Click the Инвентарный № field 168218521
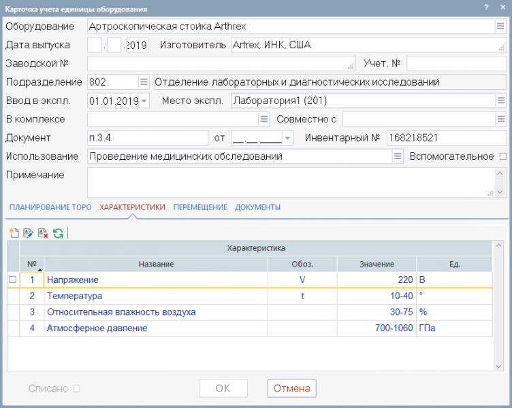512x408 pixels. (447, 137)
